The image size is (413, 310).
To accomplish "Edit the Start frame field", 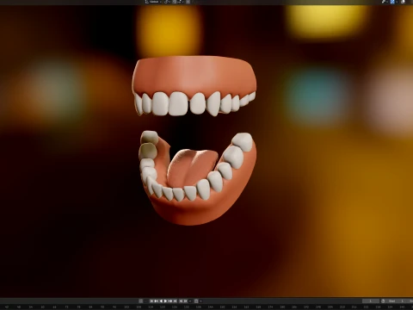I will click(x=398, y=301).
